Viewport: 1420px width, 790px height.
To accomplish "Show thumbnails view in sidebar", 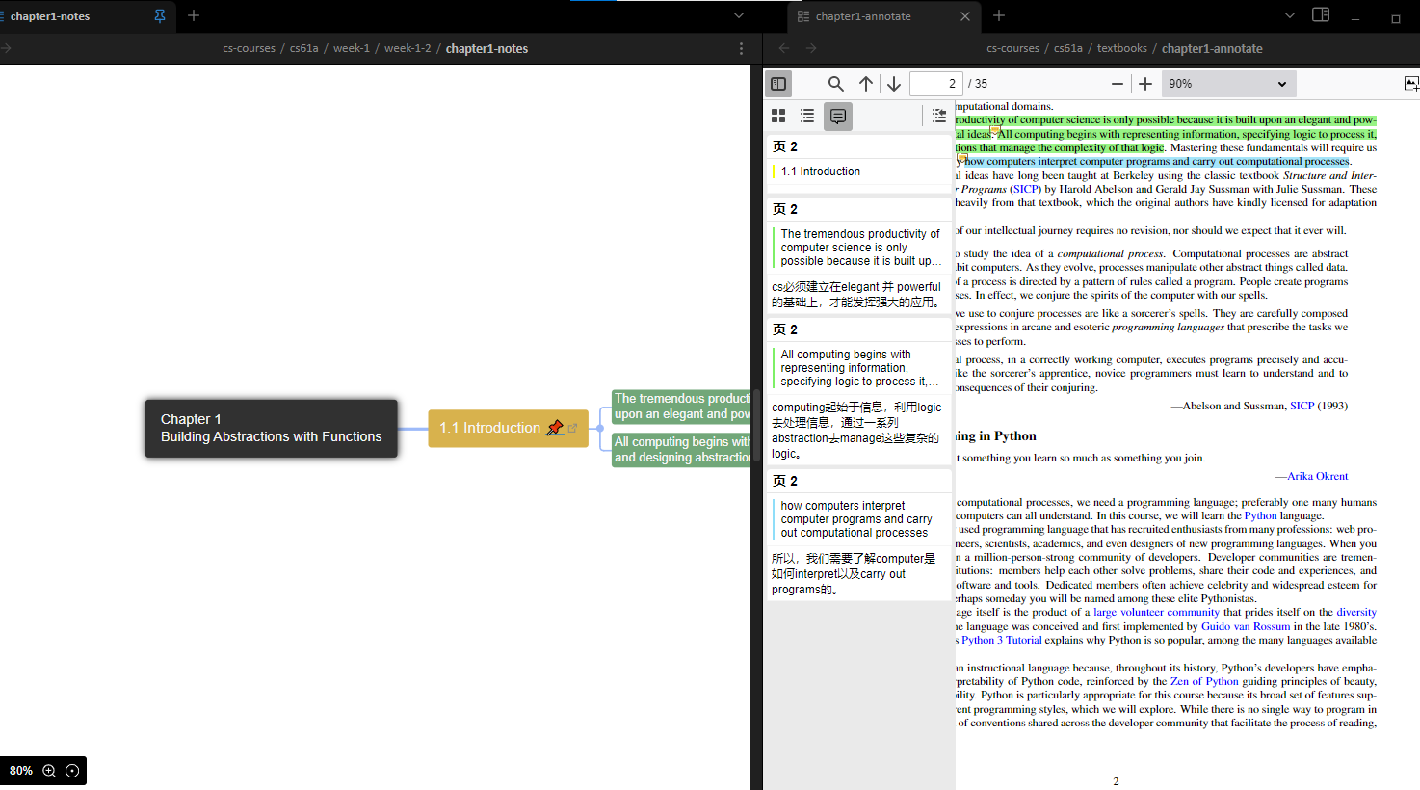I will click(x=778, y=116).
